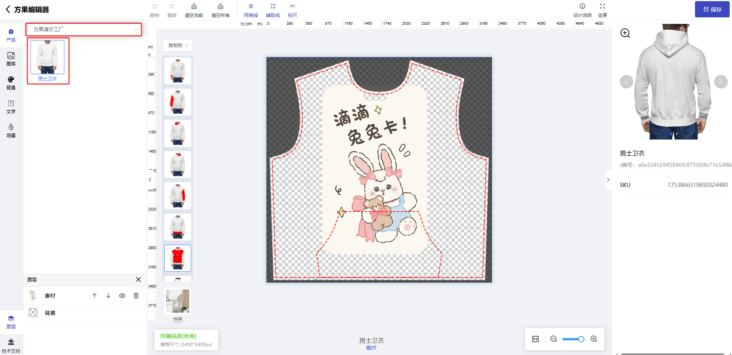Open the 场景 scene tab in sidebar
The image size is (732, 355).
11,131
